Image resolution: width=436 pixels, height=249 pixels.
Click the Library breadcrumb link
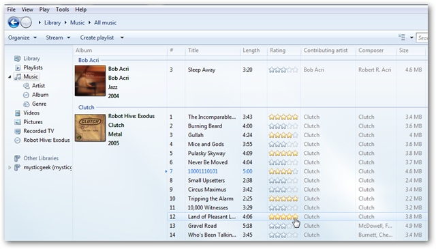52,23
